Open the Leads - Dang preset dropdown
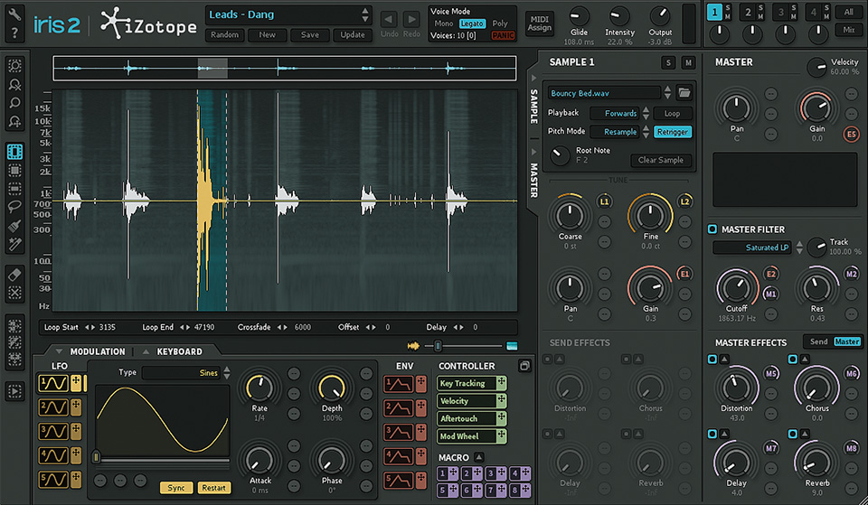The image size is (868, 505). click(288, 15)
